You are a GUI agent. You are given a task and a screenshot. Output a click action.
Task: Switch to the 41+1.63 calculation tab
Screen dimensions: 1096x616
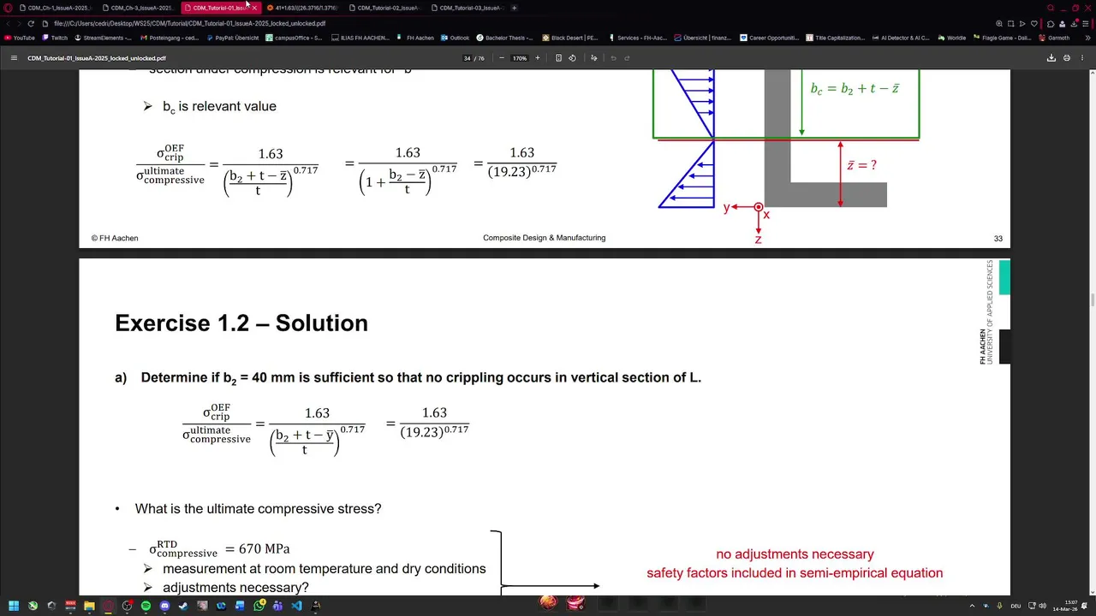[301, 8]
